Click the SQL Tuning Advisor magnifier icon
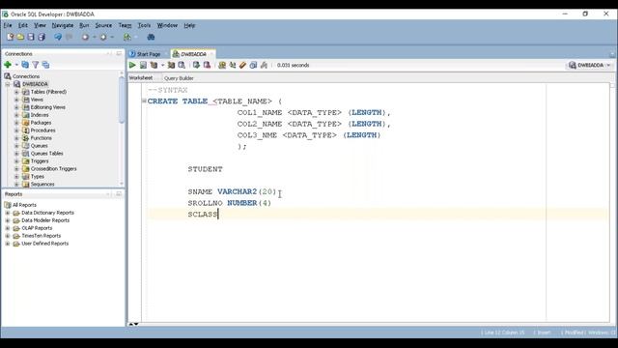The height and width of the screenshot is (348, 618). pos(182,65)
